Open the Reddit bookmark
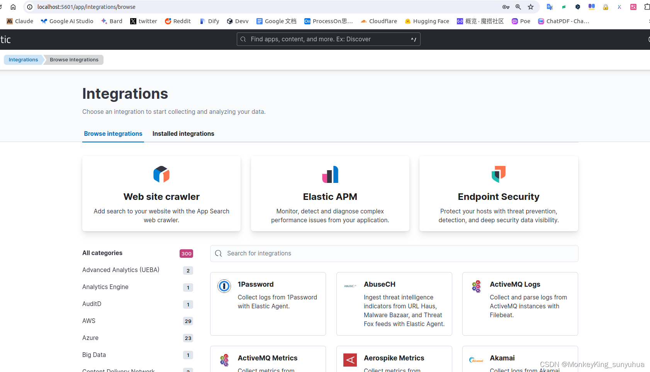 pos(178,21)
